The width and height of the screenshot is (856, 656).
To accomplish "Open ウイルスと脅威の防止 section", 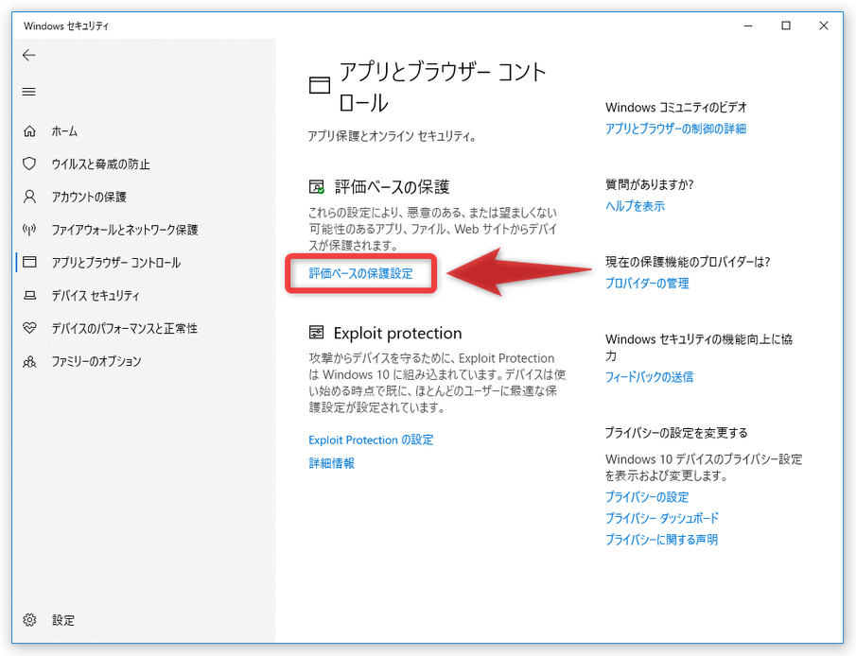I will [x=100, y=164].
